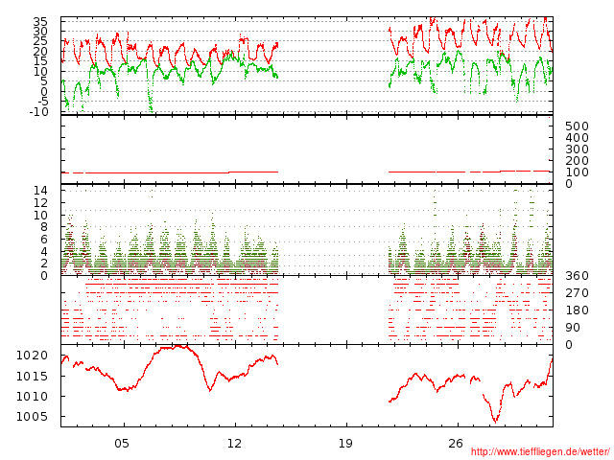Click the 1005 pressure axis label
614x460 pixels.
pyautogui.click(x=32, y=417)
